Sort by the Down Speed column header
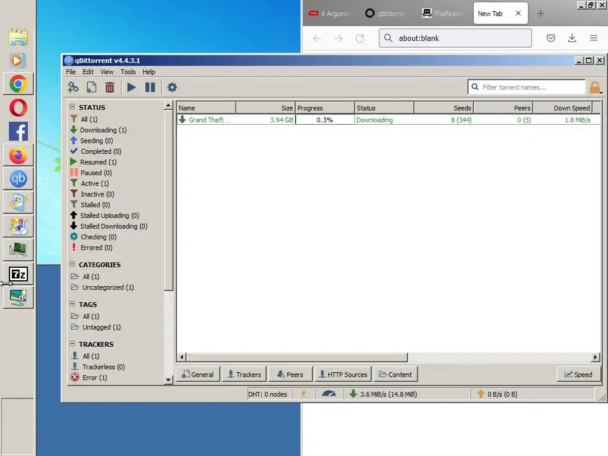Screen dimensions: 608x456 (x=563, y=108)
